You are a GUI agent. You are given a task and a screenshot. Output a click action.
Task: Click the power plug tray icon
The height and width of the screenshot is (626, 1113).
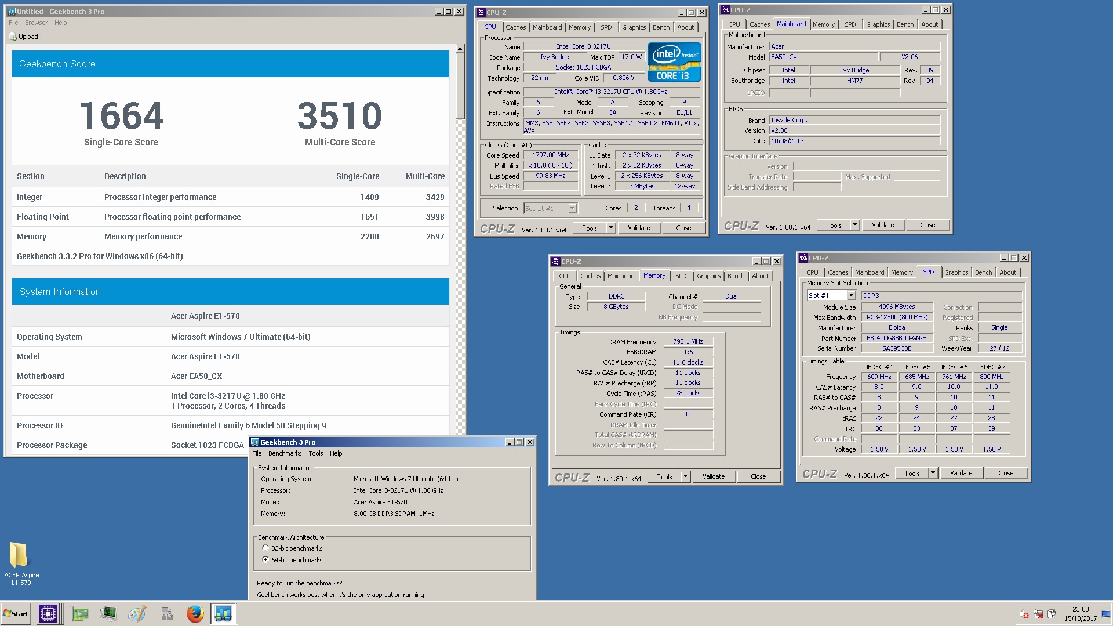point(1052,614)
